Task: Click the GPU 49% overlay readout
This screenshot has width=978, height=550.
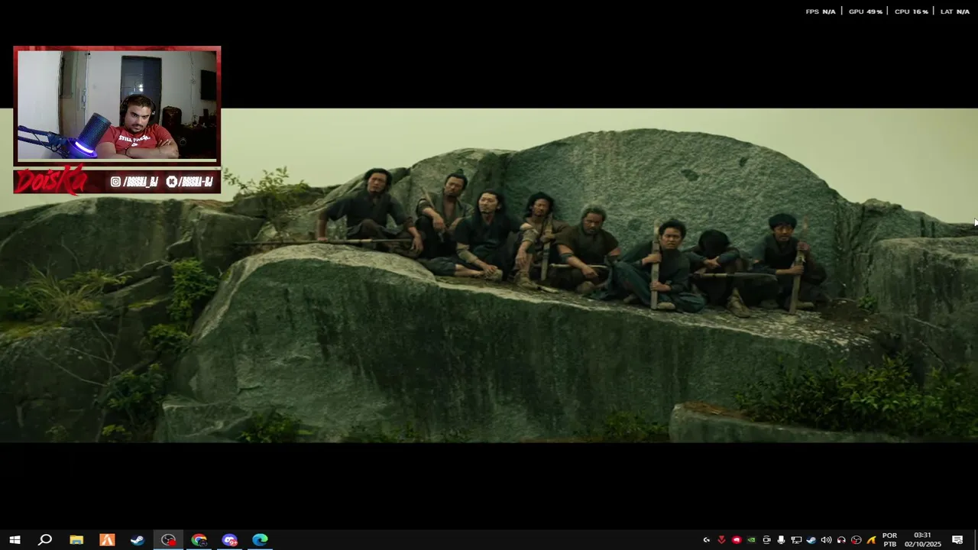Action: click(x=865, y=11)
